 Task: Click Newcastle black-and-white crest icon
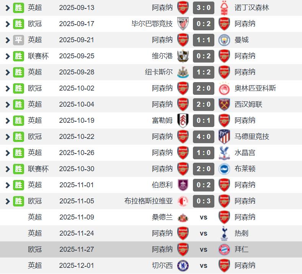(183, 72)
